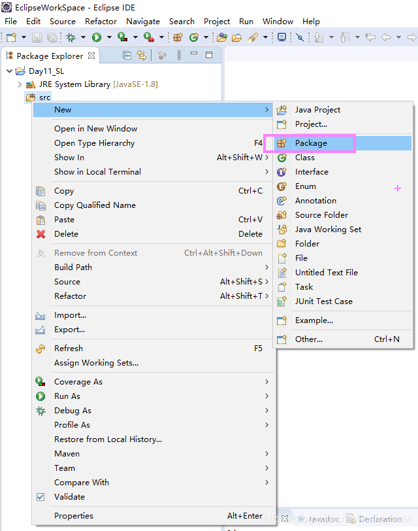Expand the Maven submenu

[x=153, y=453]
